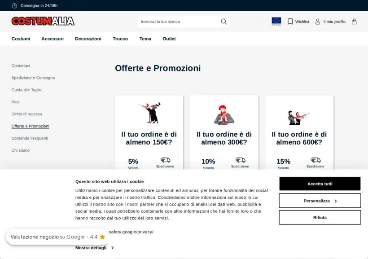Click 'Consegna in 24/48h' text

coord(39,5)
